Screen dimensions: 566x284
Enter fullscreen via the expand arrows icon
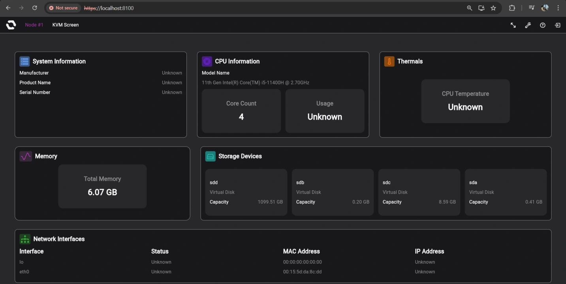point(513,25)
